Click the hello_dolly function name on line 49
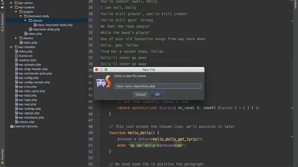 click(x=139, y=133)
